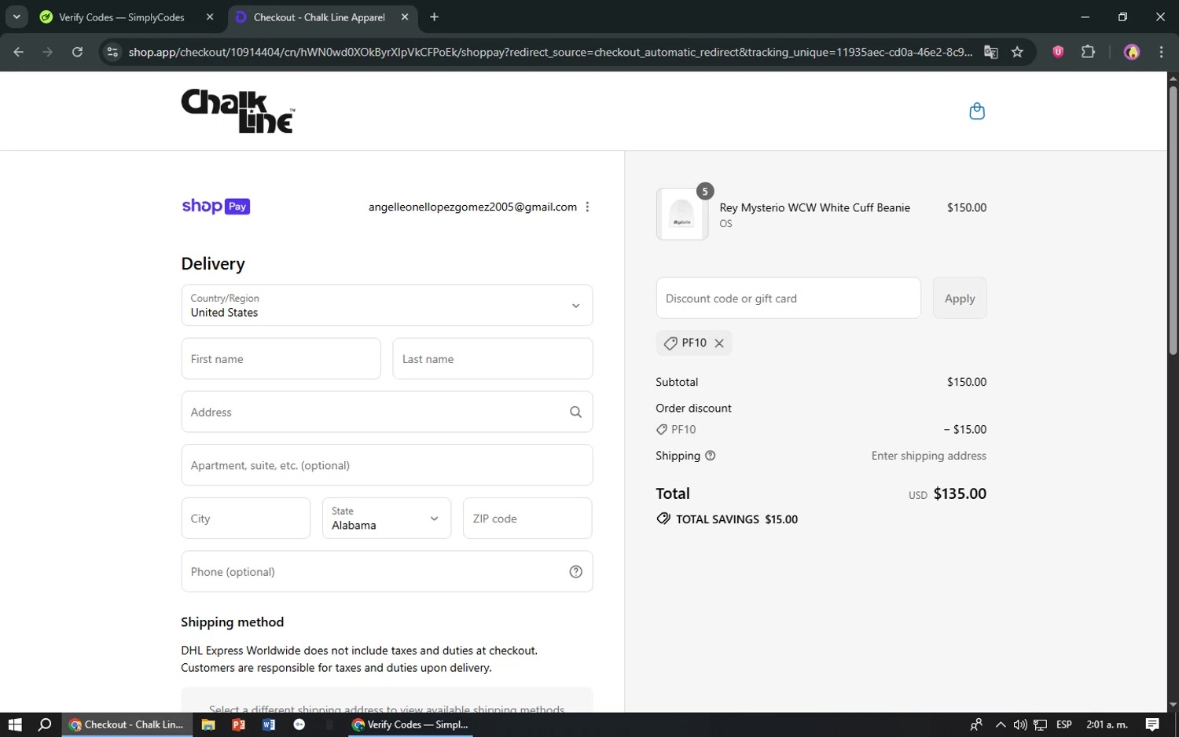The height and width of the screenshot is (737, 1179).
Task: Click the Shop Pay logo
Action: pos(215,206)
